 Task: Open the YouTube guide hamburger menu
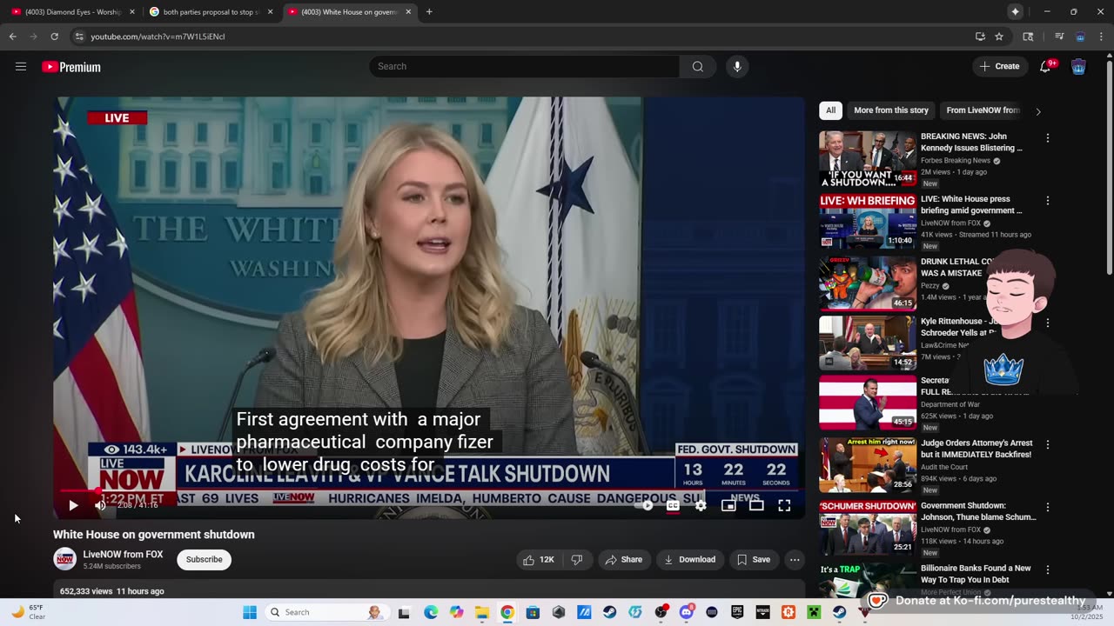tap(21, 67)
